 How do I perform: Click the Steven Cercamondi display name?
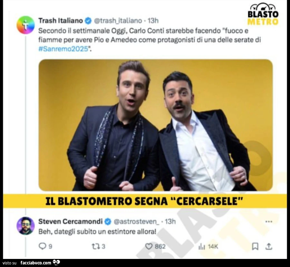70,221
